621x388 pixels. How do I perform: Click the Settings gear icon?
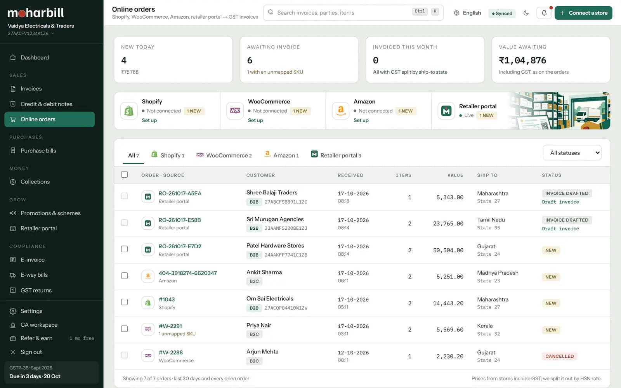[x=13, y=311]
